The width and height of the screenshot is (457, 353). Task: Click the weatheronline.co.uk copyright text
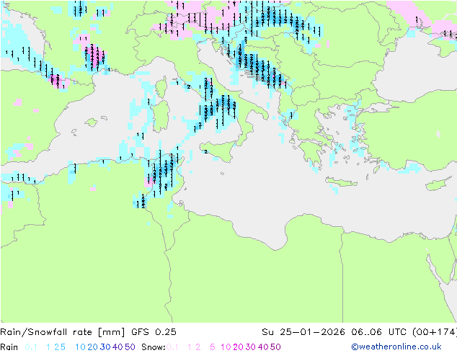coord(396,347)
